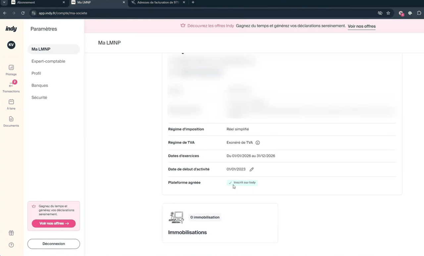424x256 pixels.
Task: Open a new browser tab
Action: [193, 2]
